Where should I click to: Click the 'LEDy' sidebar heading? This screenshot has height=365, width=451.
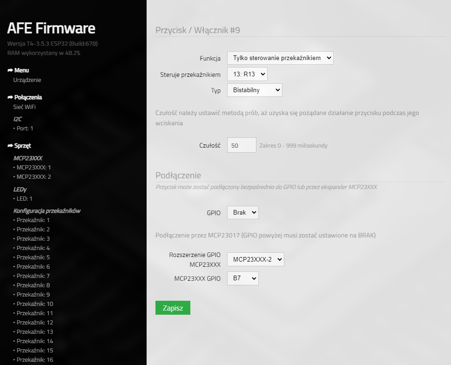(20, 189)
